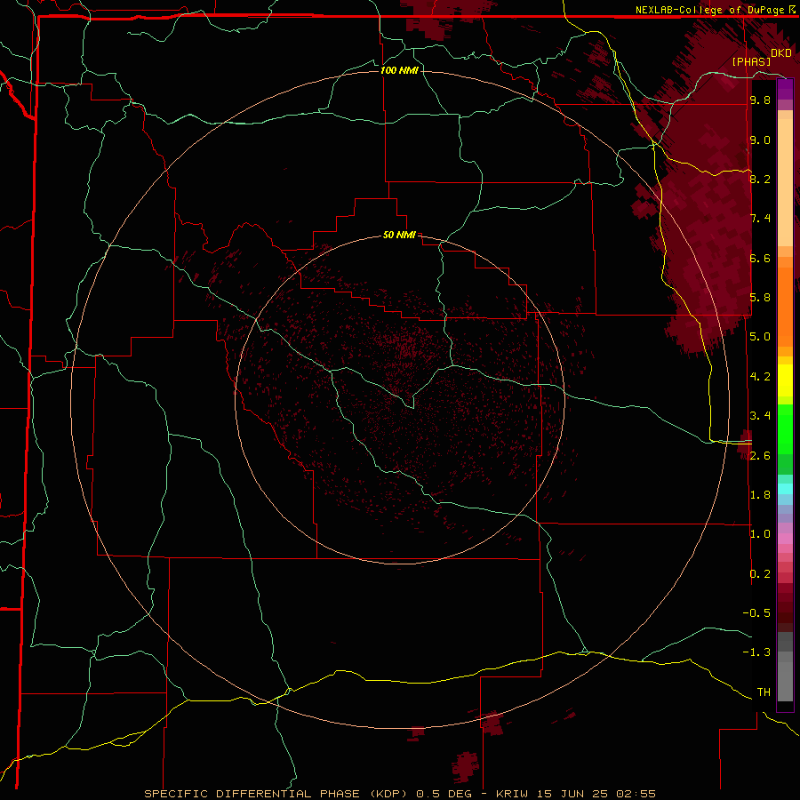Click the 6.6 value on the color scale

click(760, 258)
